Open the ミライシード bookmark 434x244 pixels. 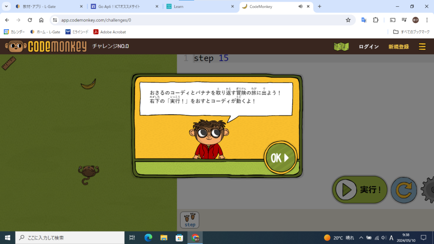coord(77,32)
